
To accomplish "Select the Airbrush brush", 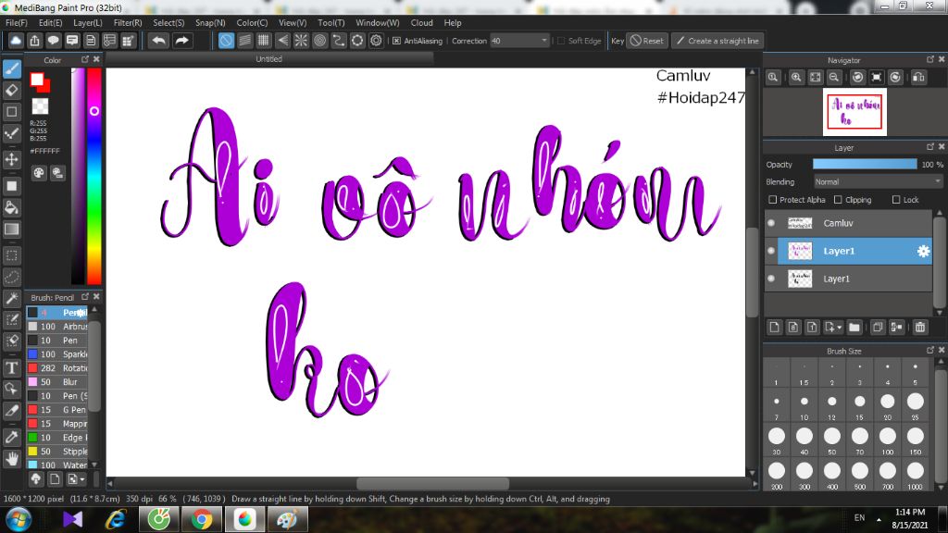I will click(x=58, y=327).
